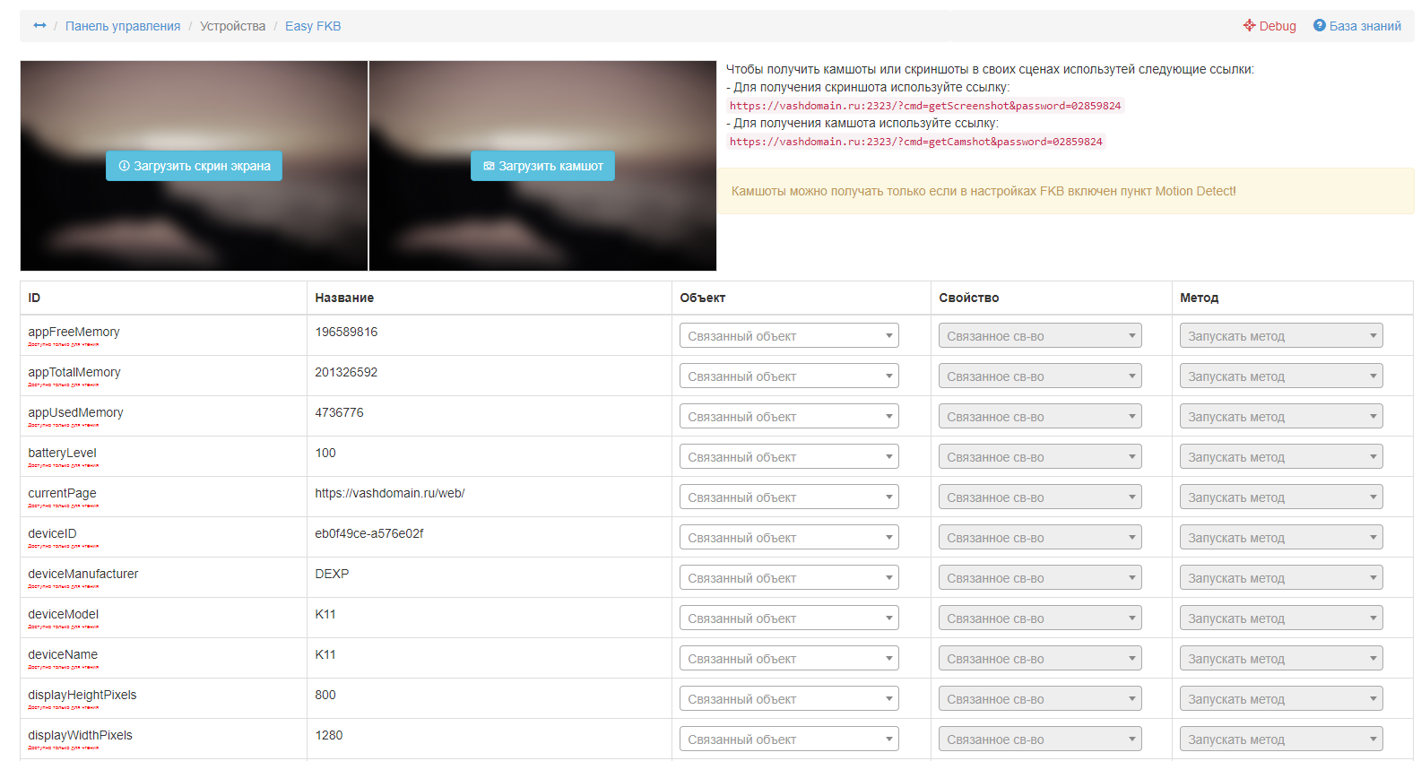Screen dimensions: 1421x761
Task: Expand the Связанный объект dropdown for appTotalMemory
Action: pos(789,376)
